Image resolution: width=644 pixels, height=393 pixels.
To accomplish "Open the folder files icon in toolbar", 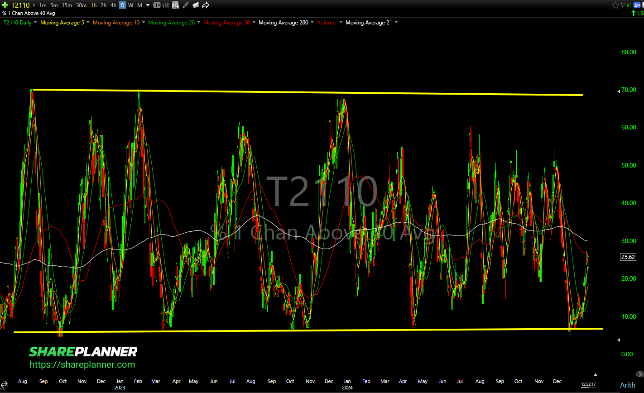I will [x=195, y=5].
